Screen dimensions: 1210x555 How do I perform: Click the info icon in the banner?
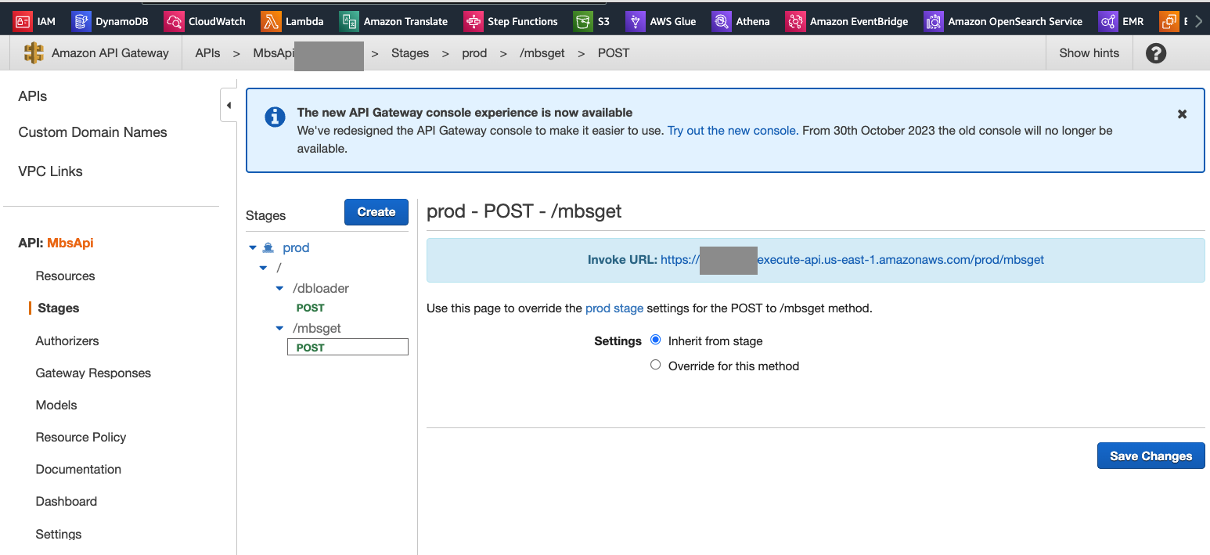pyautogui.click(x=275, y=117)
